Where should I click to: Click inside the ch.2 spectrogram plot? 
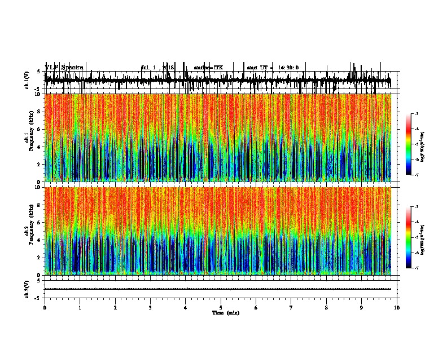point(218,231)
